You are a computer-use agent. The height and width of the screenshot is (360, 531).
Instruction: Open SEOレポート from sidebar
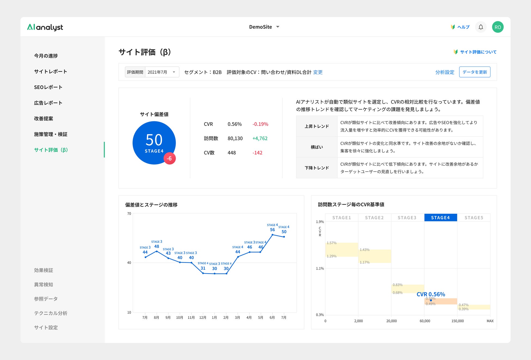pyautogui.click(x=48, y=87)
